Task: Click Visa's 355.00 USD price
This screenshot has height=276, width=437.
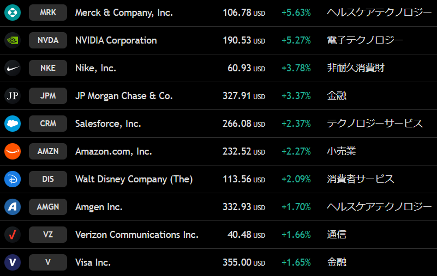Action: [243, 262]
